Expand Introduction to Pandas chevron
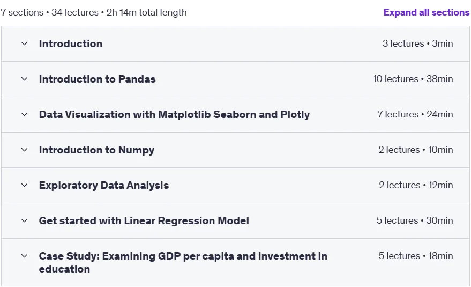Screen dimensions: 471x287 24,79
